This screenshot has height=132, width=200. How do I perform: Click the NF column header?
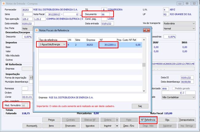point(101,40)
